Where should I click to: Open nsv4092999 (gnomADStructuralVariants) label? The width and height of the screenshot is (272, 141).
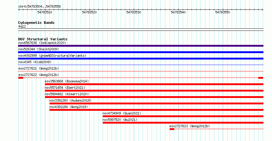[x=52, y=56]
